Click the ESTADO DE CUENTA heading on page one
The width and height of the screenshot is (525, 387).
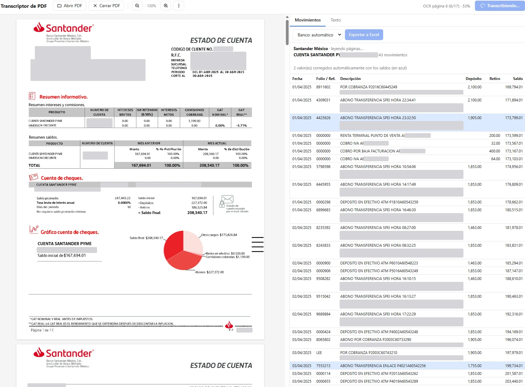pos(221,40)
